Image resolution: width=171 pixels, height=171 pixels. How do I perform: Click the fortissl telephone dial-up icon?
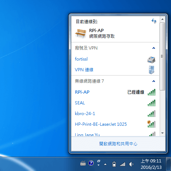(x=151, y=59)
